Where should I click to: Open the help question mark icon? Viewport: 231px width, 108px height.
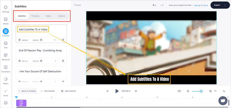click(5, 103)
